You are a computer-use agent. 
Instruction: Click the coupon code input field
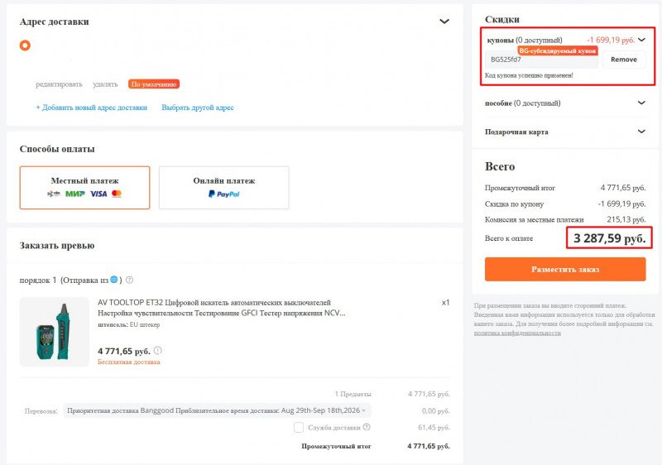(x=541, y=60)
